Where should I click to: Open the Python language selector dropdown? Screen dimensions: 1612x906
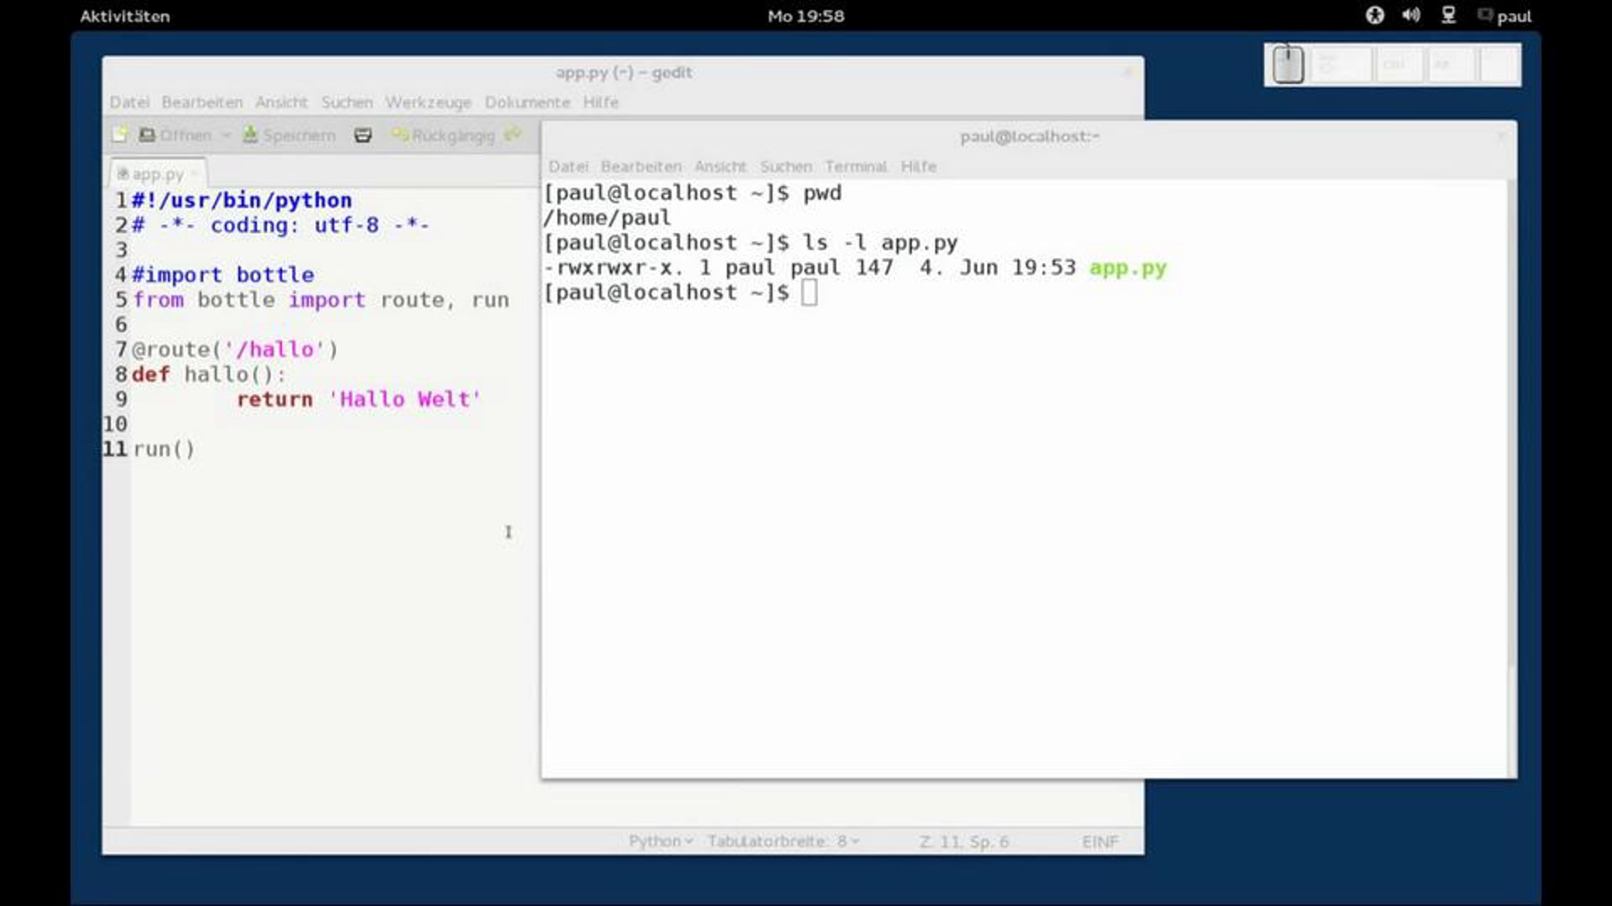coord(660,841)
